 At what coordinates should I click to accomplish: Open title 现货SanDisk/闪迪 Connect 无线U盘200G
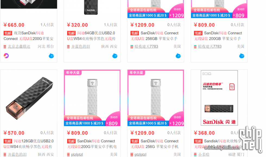tap(28, 36)
